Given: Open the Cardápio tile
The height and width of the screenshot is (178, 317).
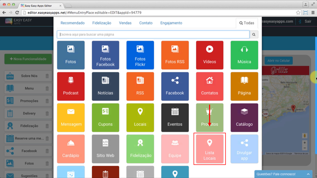Looking at the screenshot, I should point(71,149).
